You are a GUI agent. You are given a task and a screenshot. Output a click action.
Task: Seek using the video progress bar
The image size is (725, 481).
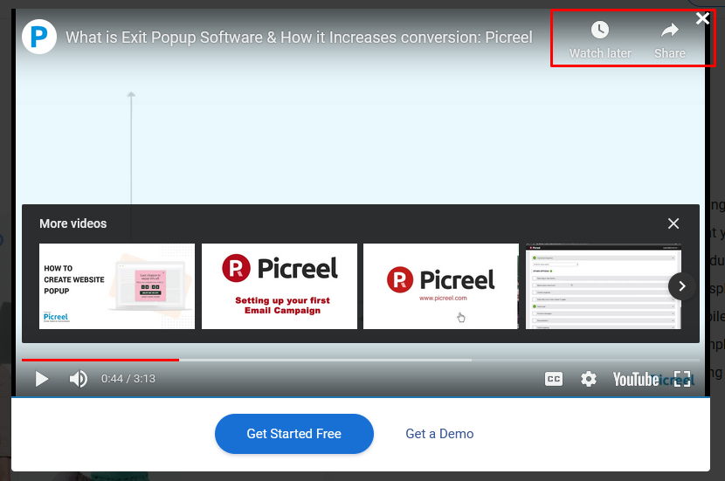[360, 360]
